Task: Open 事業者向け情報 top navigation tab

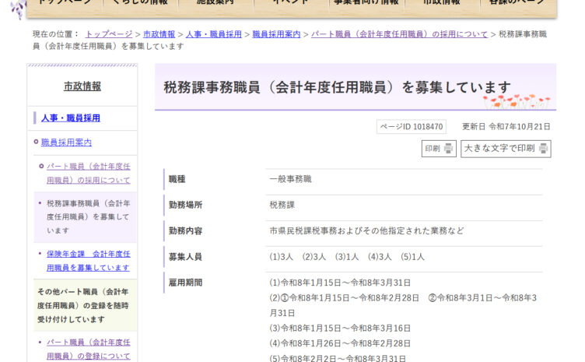Action: coord(366,3)
